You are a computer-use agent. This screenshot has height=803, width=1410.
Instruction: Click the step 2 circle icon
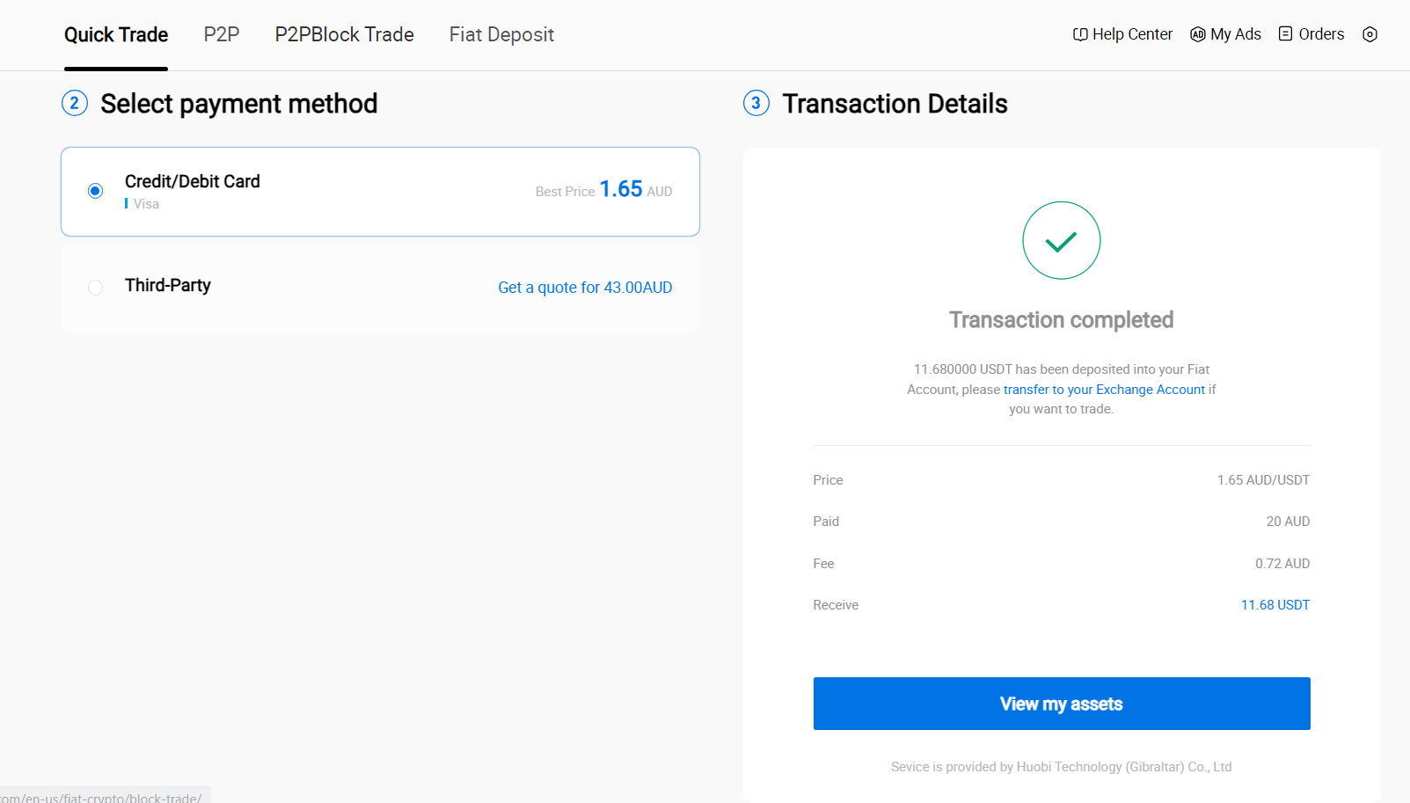click(75, 103)
